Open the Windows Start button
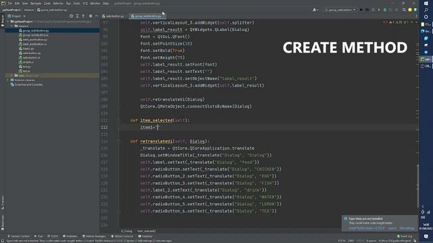 (426, 3)
